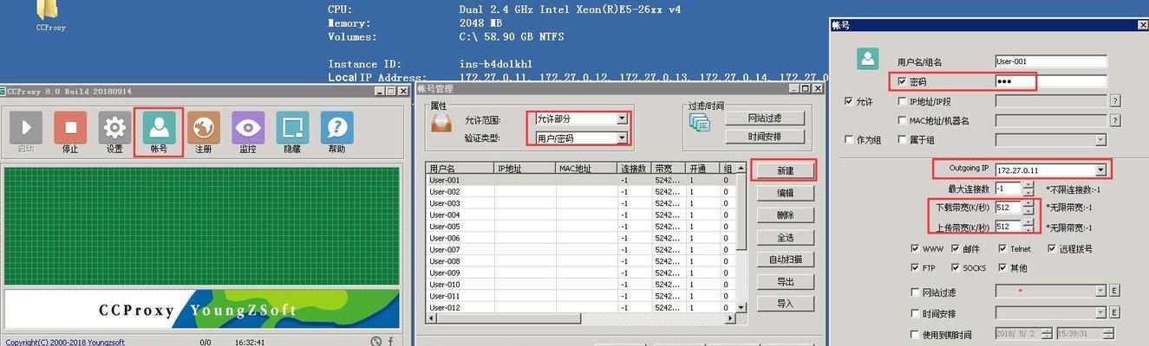
Task: Select the User-005 row in account list
Action: click(581, 227)
